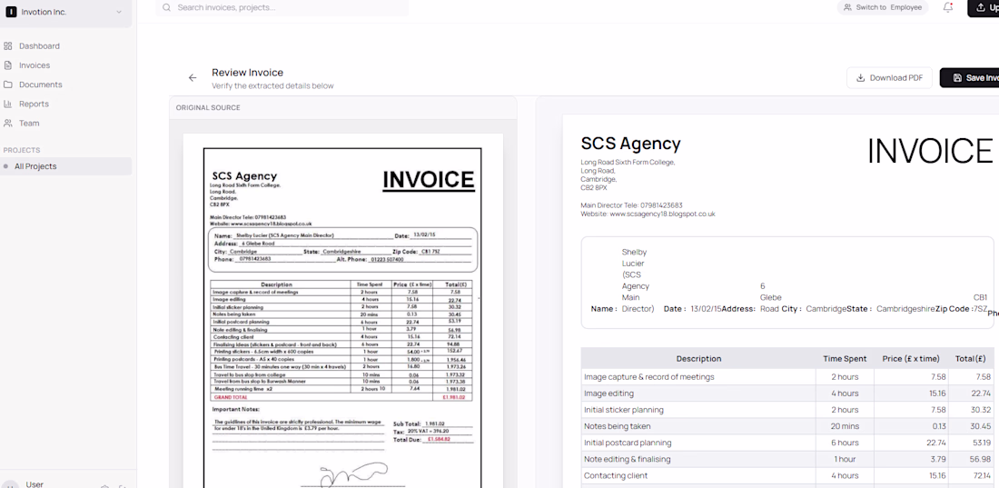Click the Invoices file icon

(7, 65)
